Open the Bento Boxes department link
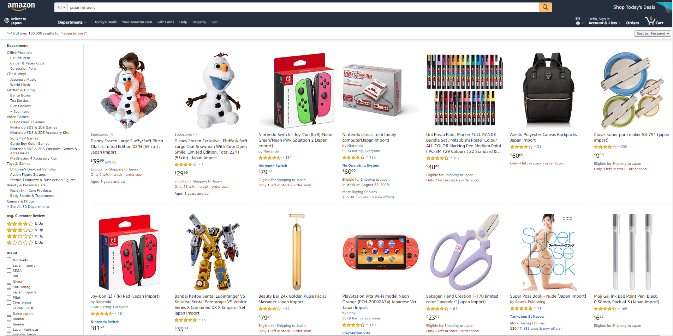 [x=20, y=95]
